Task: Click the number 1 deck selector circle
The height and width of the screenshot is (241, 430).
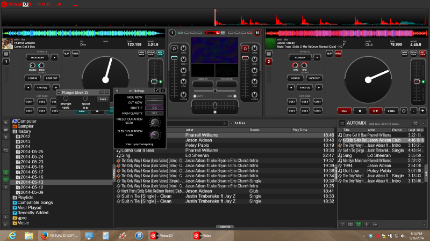Action: coord(172,33)
